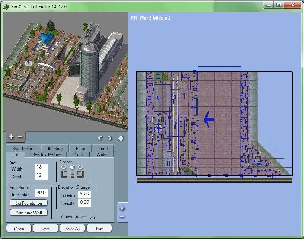Minimize the Lot Editor window
304x239 pixels.
[x=269, y=5]
